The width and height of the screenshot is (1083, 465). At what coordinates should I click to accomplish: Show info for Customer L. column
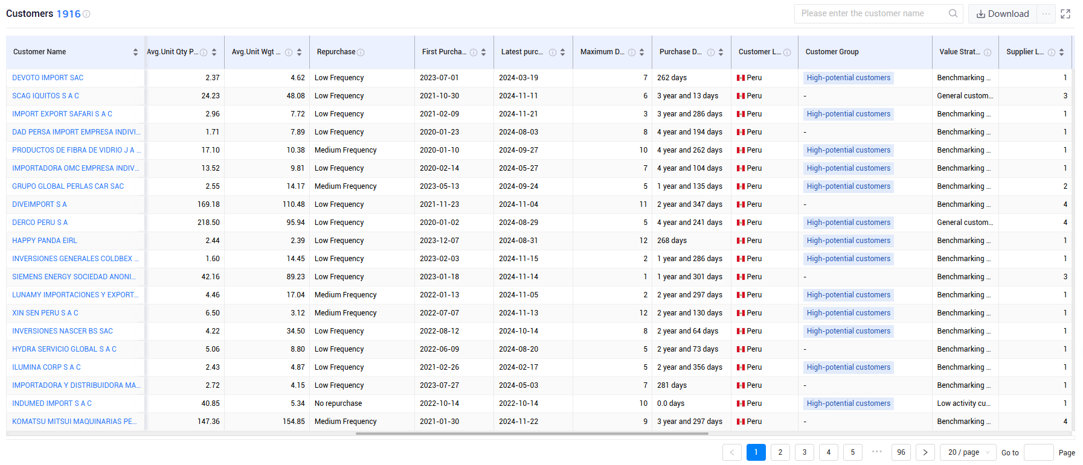(x=787, y=52)
